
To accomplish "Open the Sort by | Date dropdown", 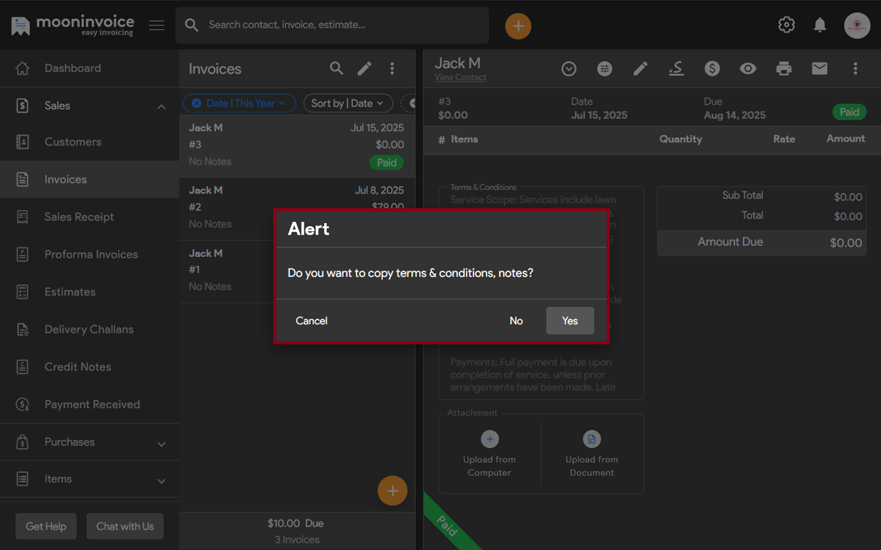I will (348, 103).
